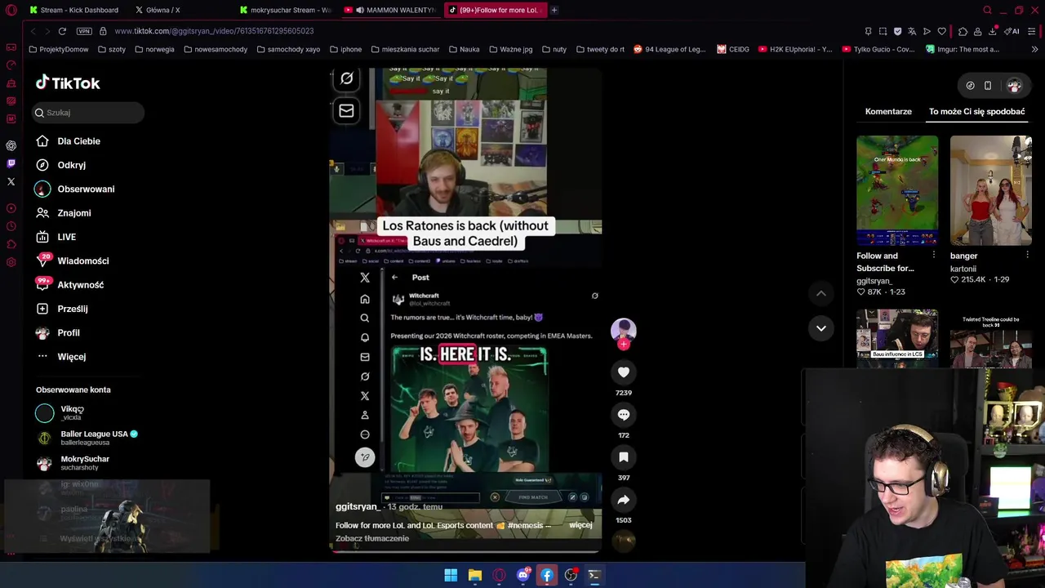The width and height of the screenshot is (1045, 588).
Task: Open the Omer Mundo is back thumbnail
Action: coord(897,190)
